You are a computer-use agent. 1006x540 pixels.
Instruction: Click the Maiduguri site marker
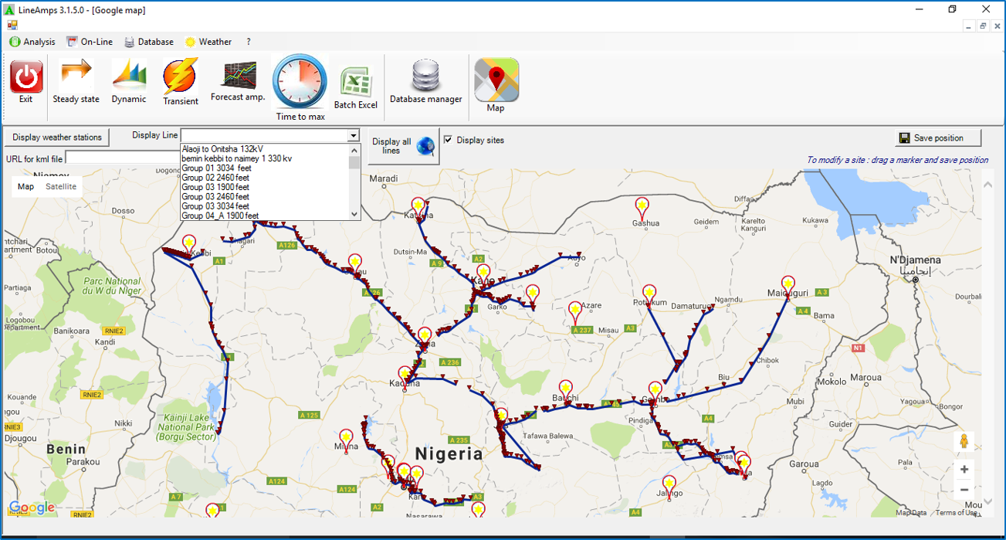pyautogui.click(x=788, y=285)
